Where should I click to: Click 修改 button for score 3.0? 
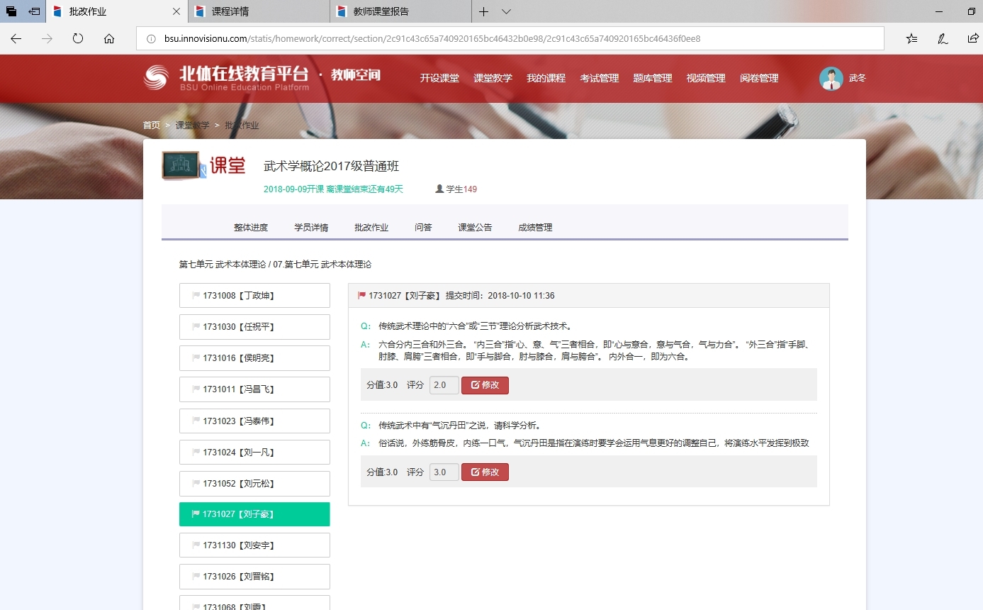point(485,472)
